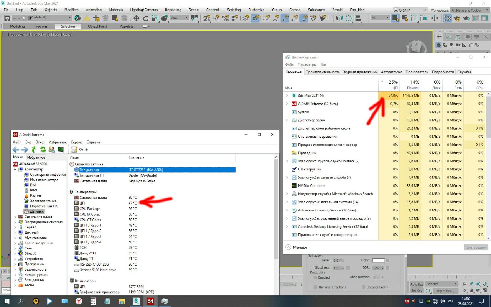Open the Workspaces Alt Menu and Toolbar dropdown
This screenshot has width=491, height=307.
[470, 10]
